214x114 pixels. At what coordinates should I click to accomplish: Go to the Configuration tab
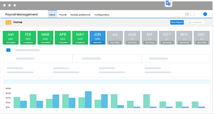point(102,15)
